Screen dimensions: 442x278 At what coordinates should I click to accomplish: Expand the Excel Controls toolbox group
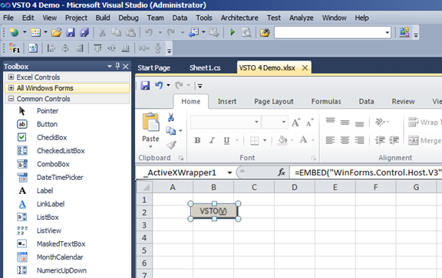pos(11,77)
